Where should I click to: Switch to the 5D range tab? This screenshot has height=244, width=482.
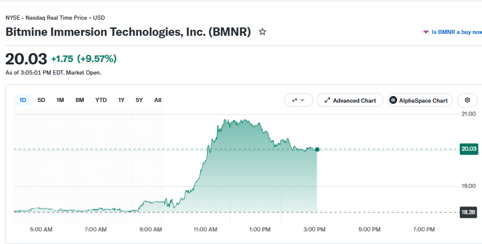41,100
